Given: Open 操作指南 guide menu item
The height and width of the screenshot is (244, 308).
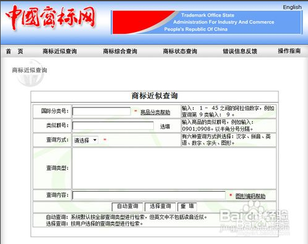Looking at the screenshot, I should click(289, 51).
